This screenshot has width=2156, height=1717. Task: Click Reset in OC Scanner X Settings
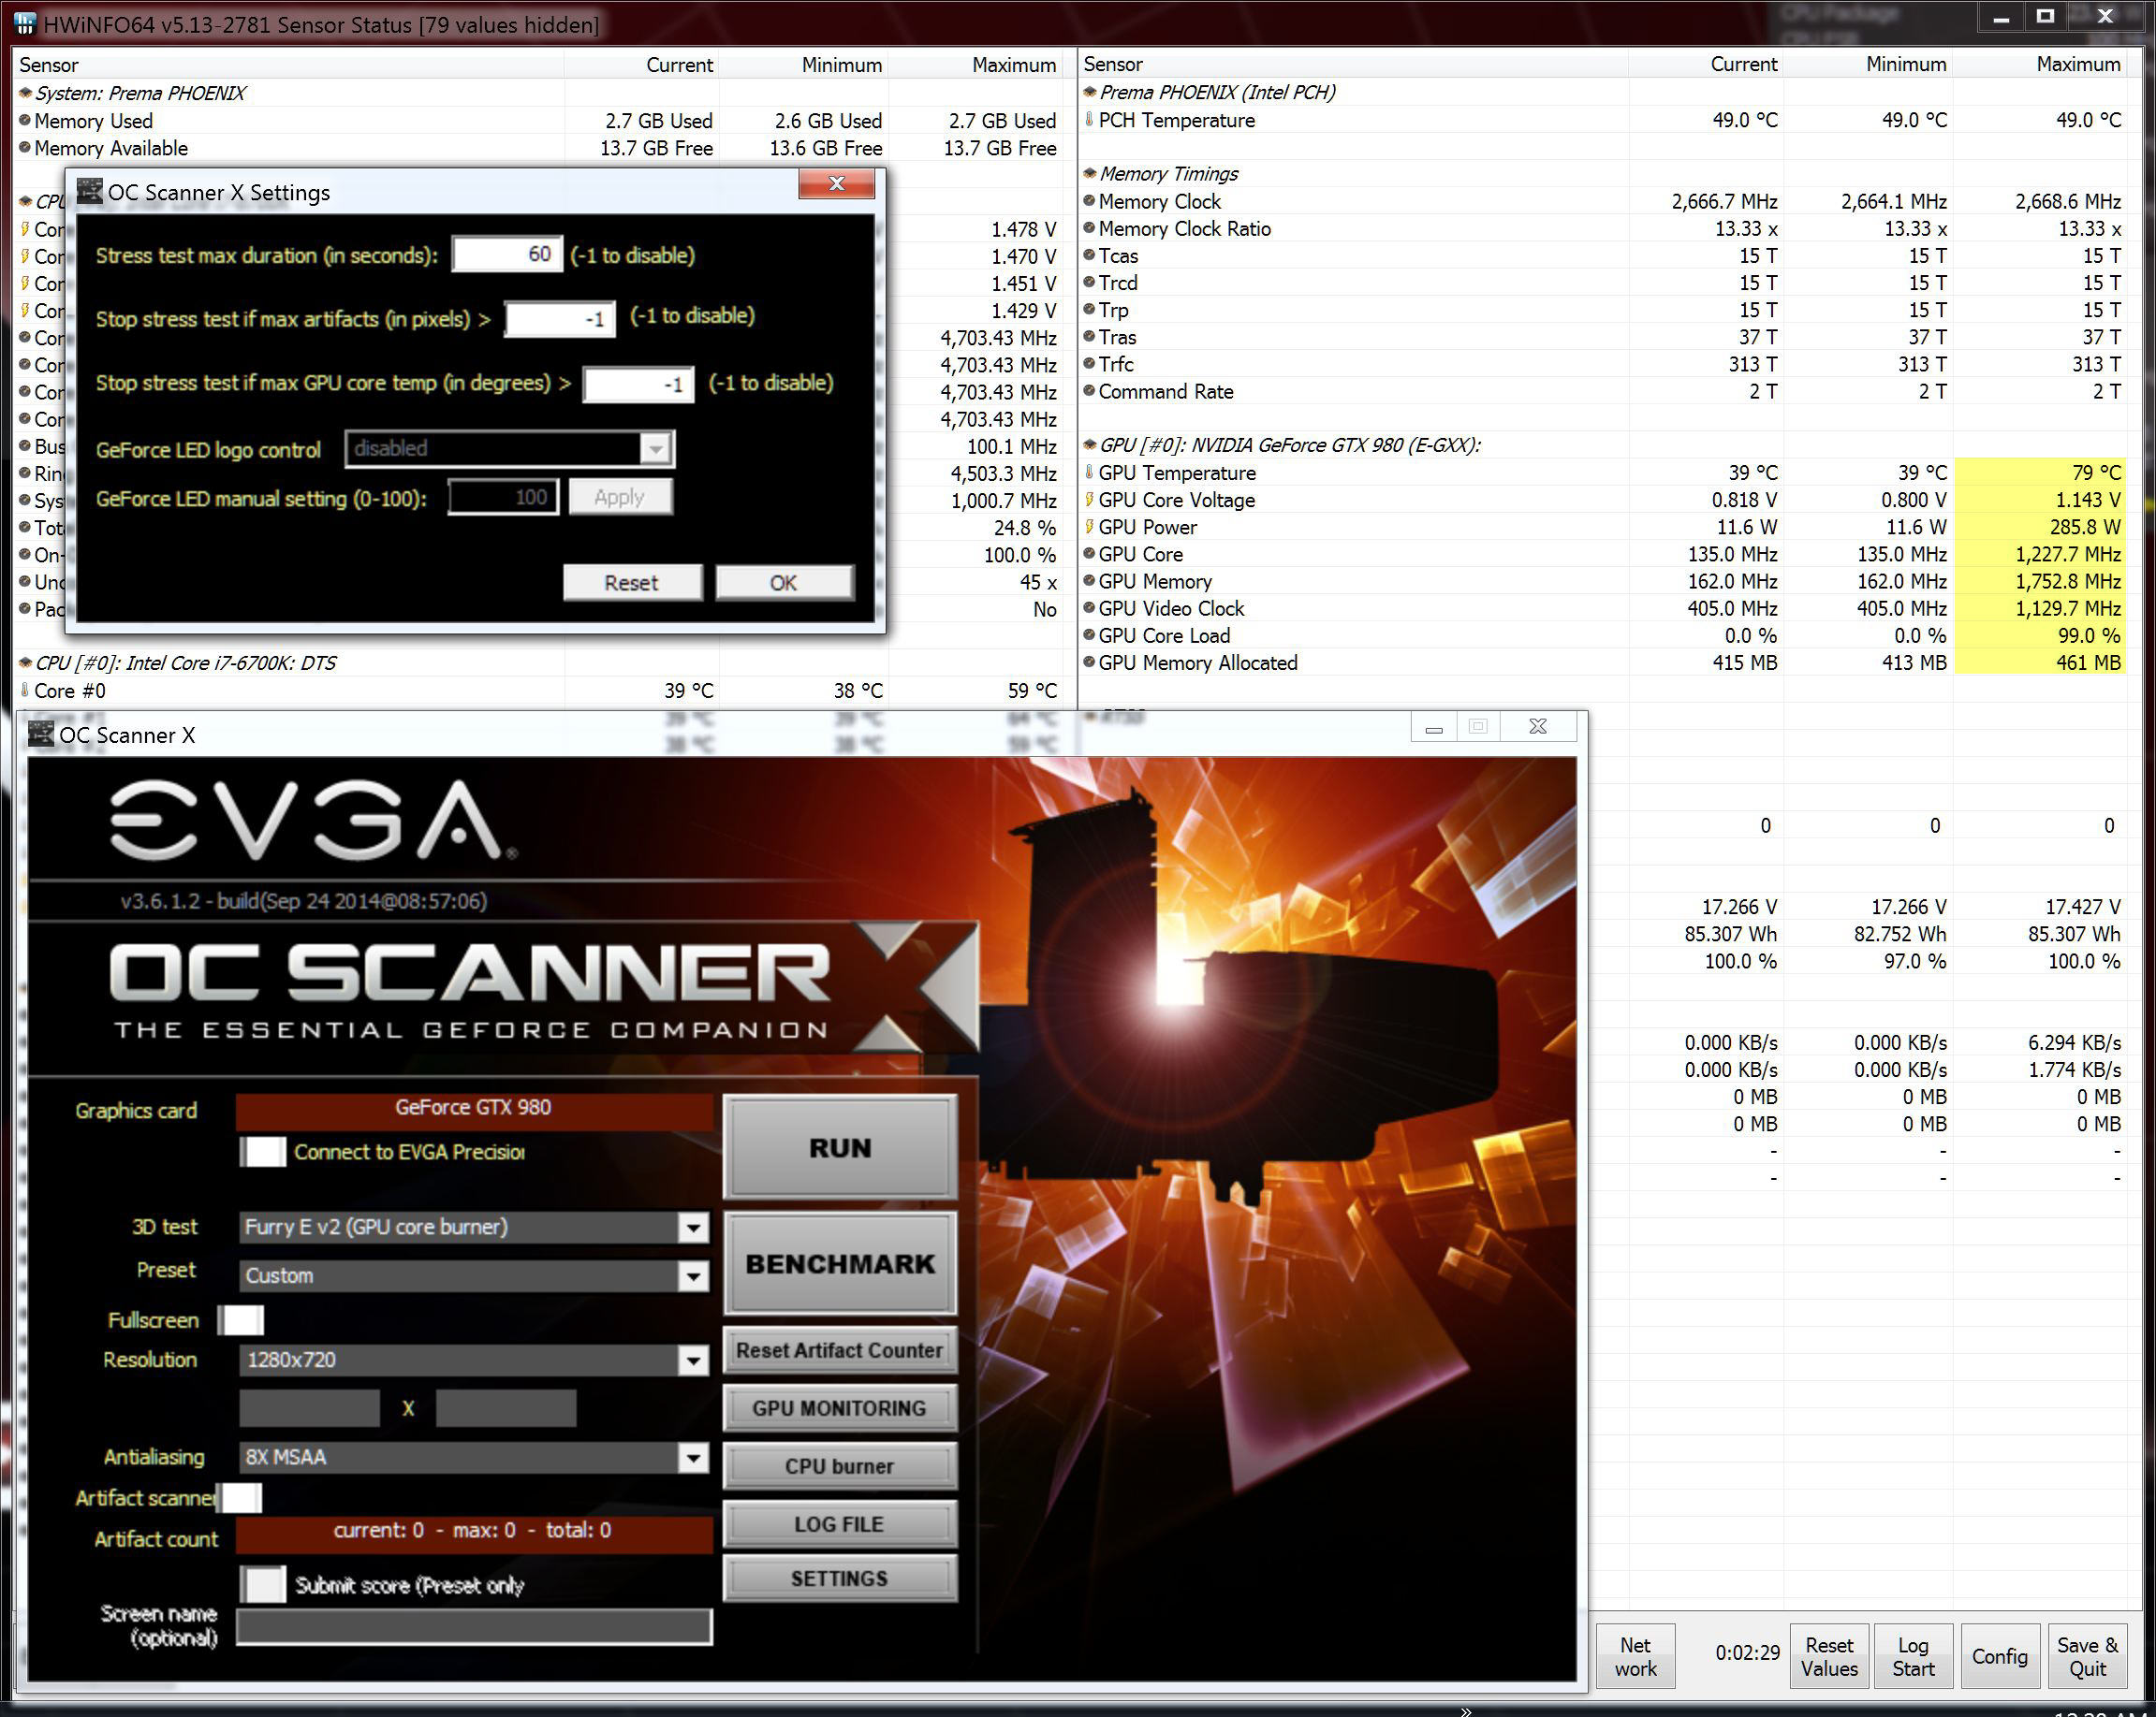pos(632,583)
